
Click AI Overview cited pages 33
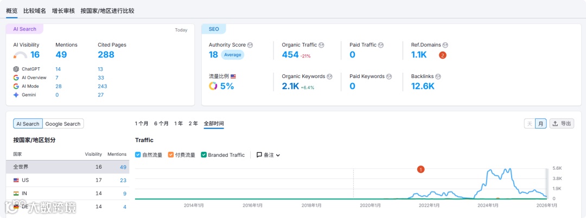101,78
